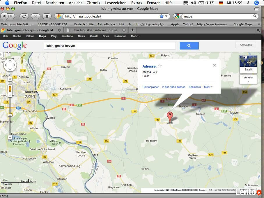264x198 pixels.
Task: Switch to the lubin lubuskie information tab
Action: coord(96,30)
